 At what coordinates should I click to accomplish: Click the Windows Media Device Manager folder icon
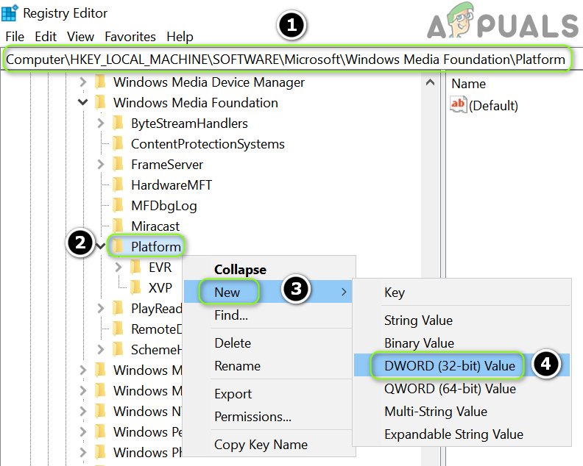(x=100, y=82)
